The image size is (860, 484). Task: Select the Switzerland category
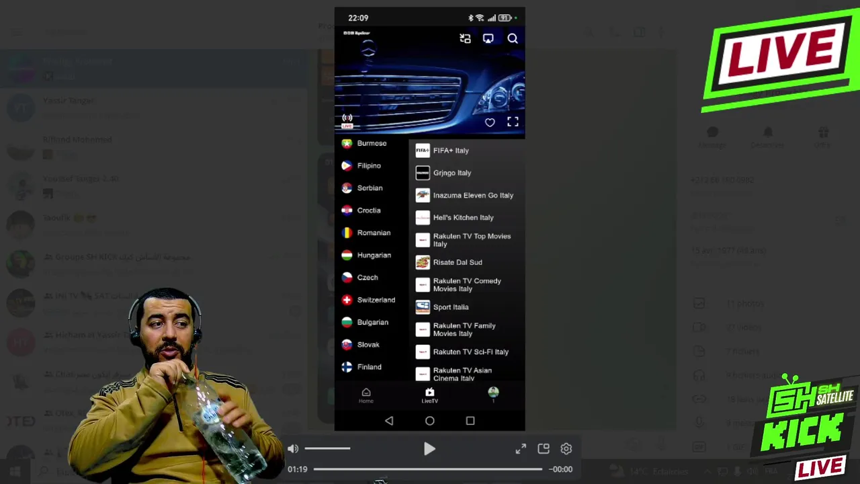click(x=372, y=300)
